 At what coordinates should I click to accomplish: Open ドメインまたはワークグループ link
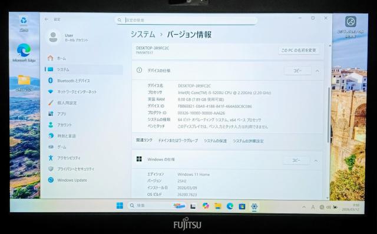pyautogui.click(x=178, y=141)
